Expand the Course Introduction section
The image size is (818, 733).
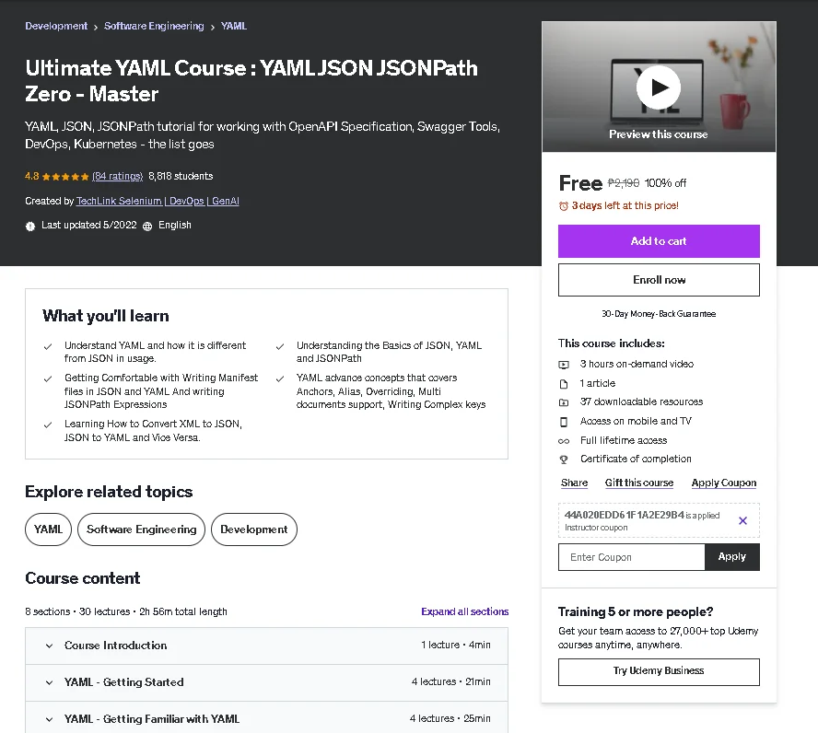(x=266, y=646)
